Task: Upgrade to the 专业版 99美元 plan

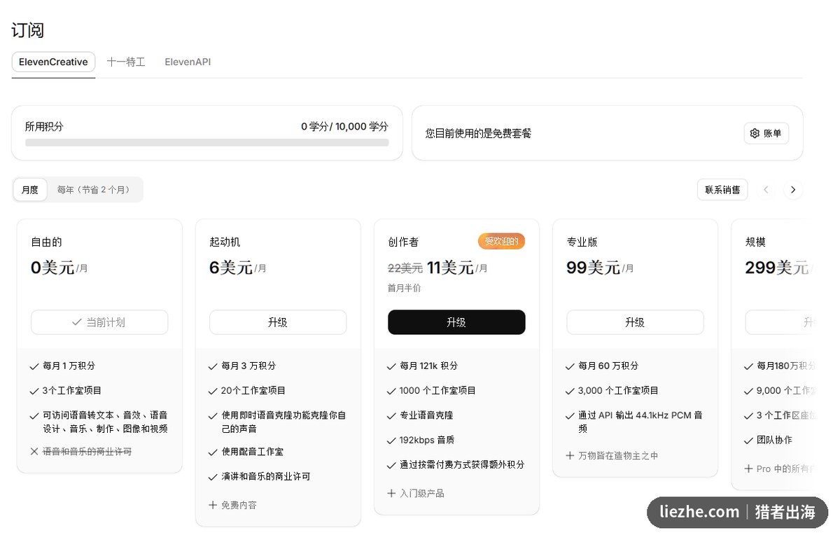Action: click(635, 322)
